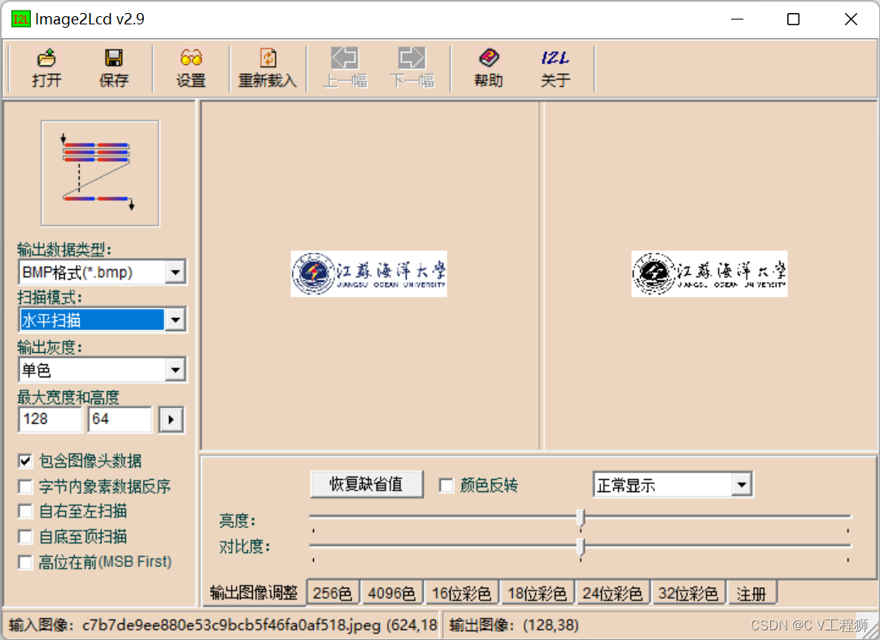Image resolution: width=880 pixels, height=640 pixels.
Task: Switch to the 输出图像调整 tab
Action: click(254, 593)
